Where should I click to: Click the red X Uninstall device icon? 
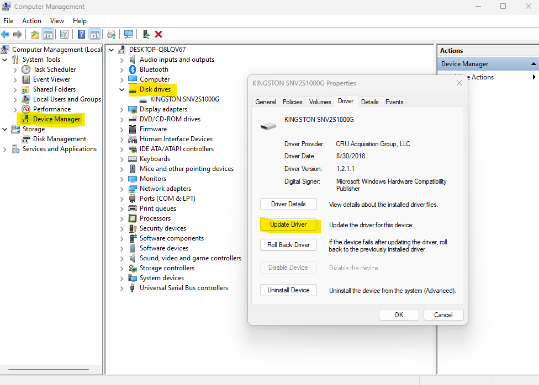coord(158,34)
